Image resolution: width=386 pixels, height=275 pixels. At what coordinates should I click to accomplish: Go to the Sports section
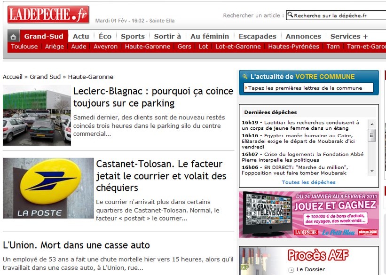[x=133, y=36]
